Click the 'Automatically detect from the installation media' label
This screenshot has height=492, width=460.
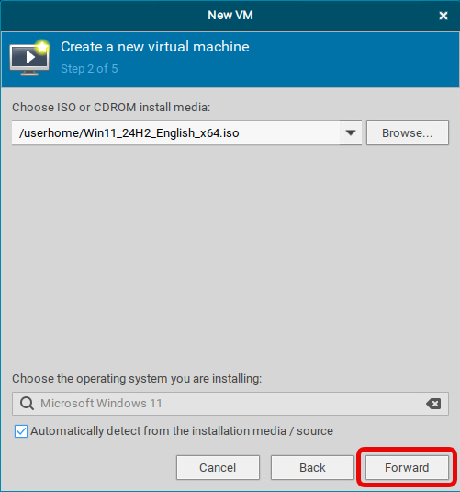pyautogui.click(x=182, y=431)
